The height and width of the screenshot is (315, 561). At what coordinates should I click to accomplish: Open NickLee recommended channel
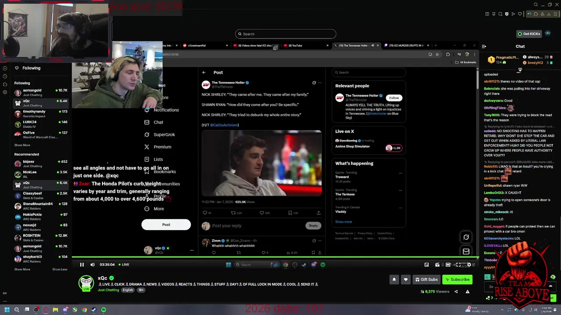click(x=40, y=174)
